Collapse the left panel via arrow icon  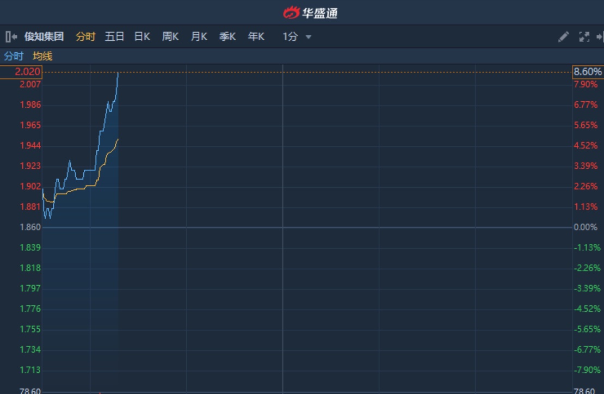11,36
